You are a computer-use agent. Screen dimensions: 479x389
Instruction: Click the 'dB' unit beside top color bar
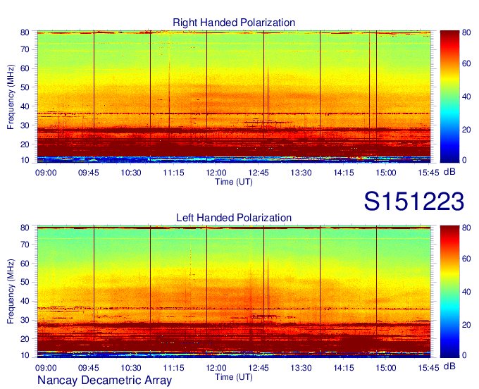[x=449, y=172]
